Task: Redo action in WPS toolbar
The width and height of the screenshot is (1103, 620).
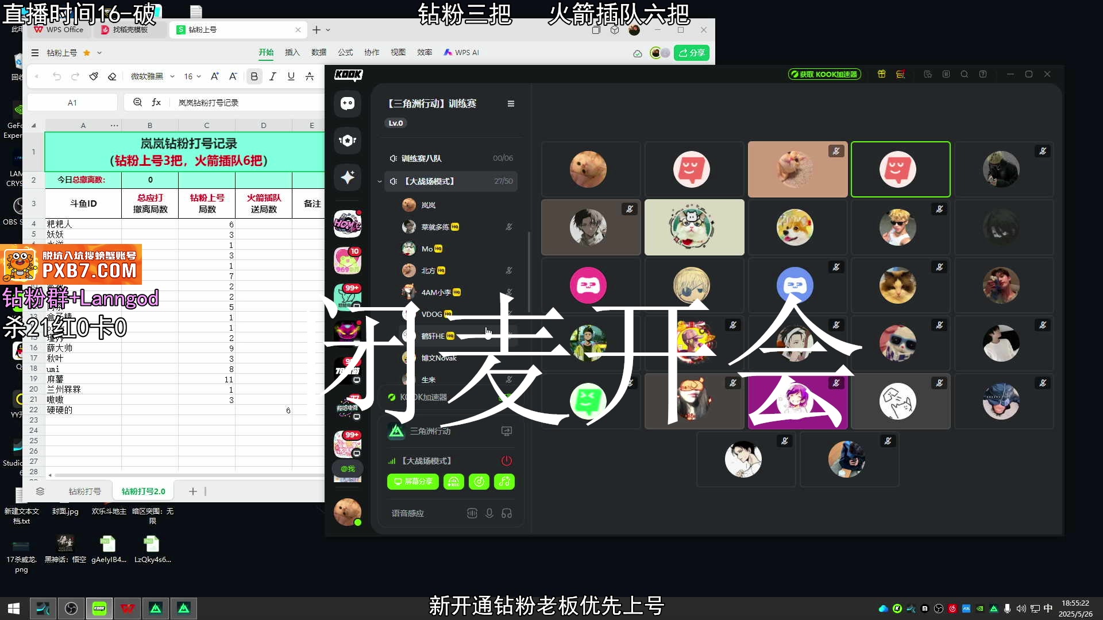Action: (75, 76)
